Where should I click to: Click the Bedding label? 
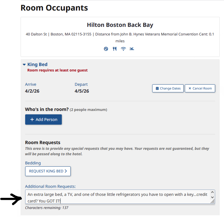coord(33,163)
